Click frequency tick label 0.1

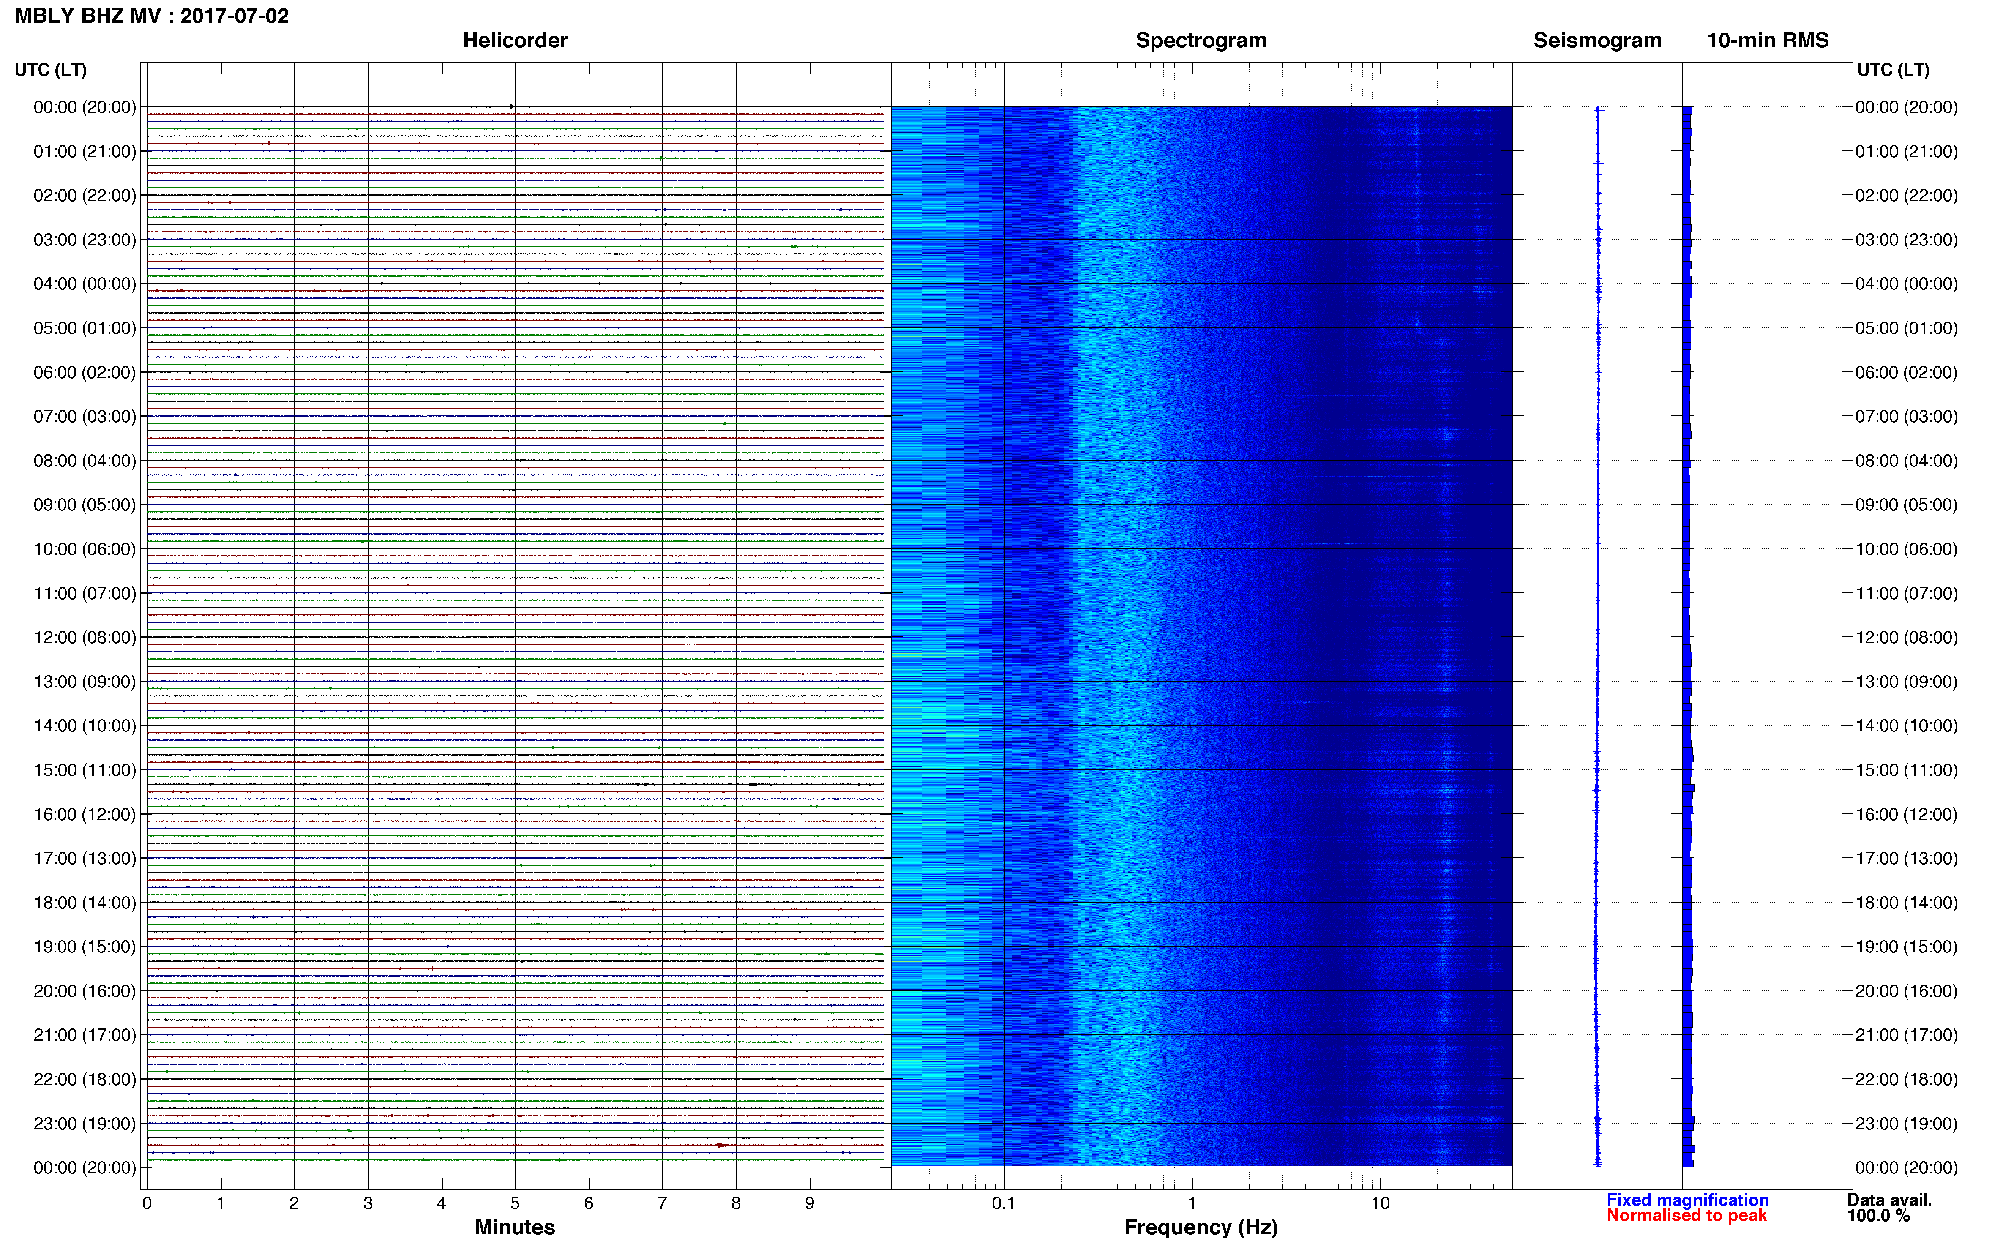[1004, 1203]
